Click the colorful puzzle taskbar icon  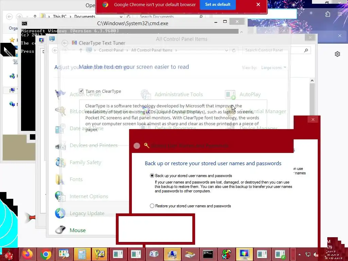(226, 254)
